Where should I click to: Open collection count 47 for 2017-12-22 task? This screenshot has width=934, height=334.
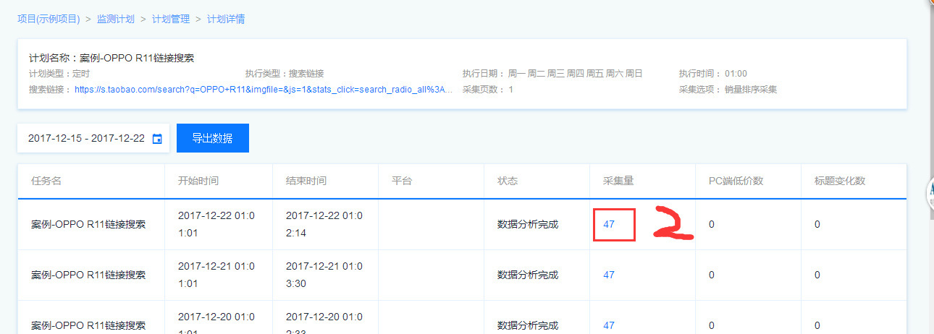(x=609, y=224)
